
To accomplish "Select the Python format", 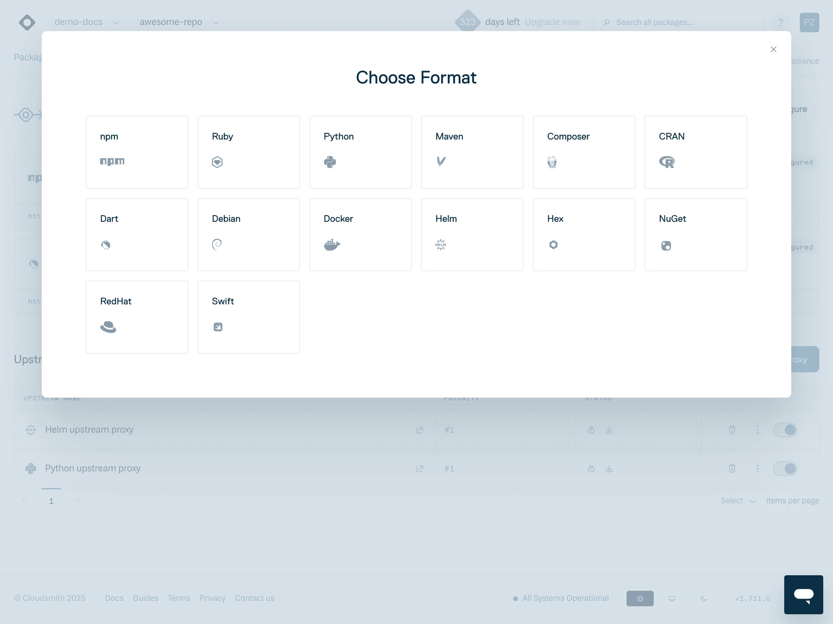I will coord(360,152).
